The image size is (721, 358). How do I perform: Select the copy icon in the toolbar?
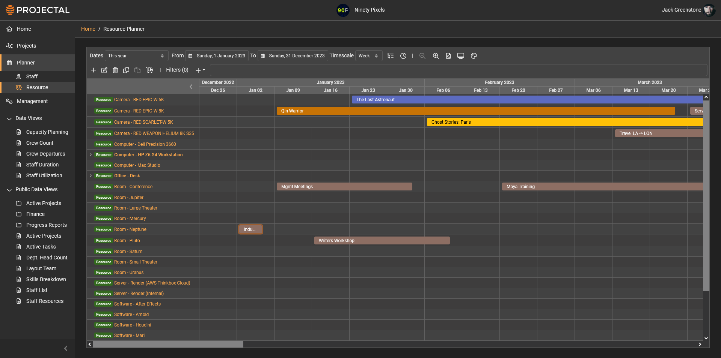point(126,70)
